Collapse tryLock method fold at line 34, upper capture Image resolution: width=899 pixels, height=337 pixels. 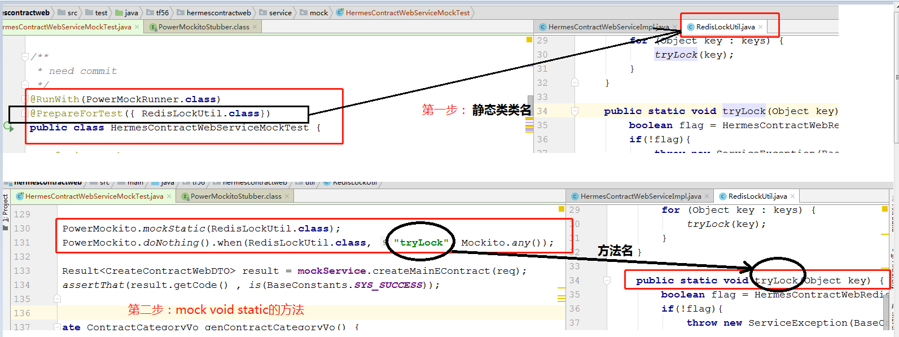click(575, 111)
